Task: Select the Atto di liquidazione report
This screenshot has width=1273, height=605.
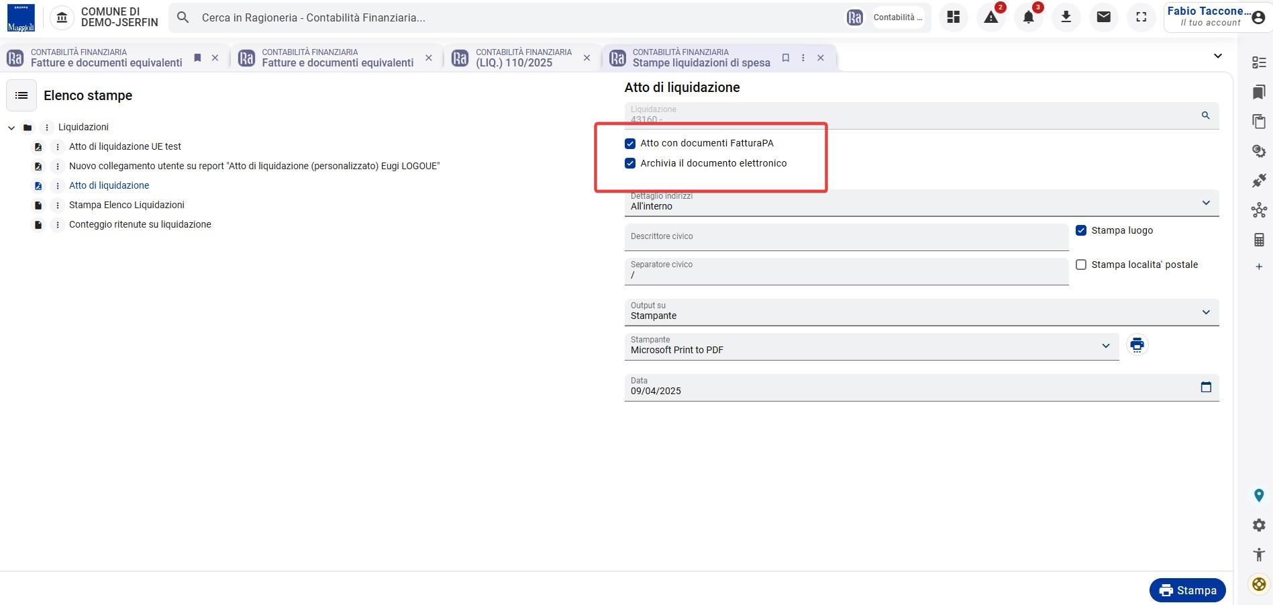Action: coord(109,185)
